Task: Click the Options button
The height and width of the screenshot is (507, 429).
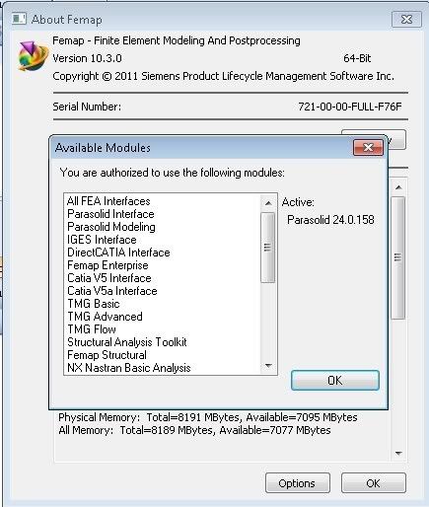Action: click(x=298, y=483)
